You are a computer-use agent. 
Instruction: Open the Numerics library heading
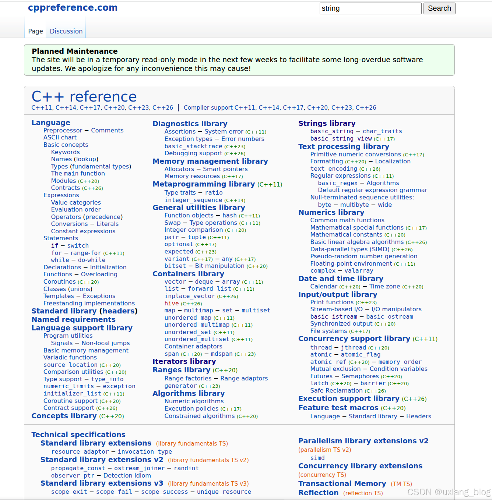[x=331, y=212]
